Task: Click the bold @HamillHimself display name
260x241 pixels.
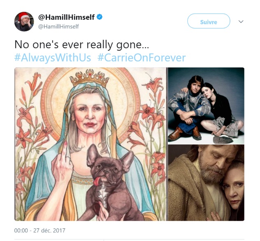Action: 67,17
